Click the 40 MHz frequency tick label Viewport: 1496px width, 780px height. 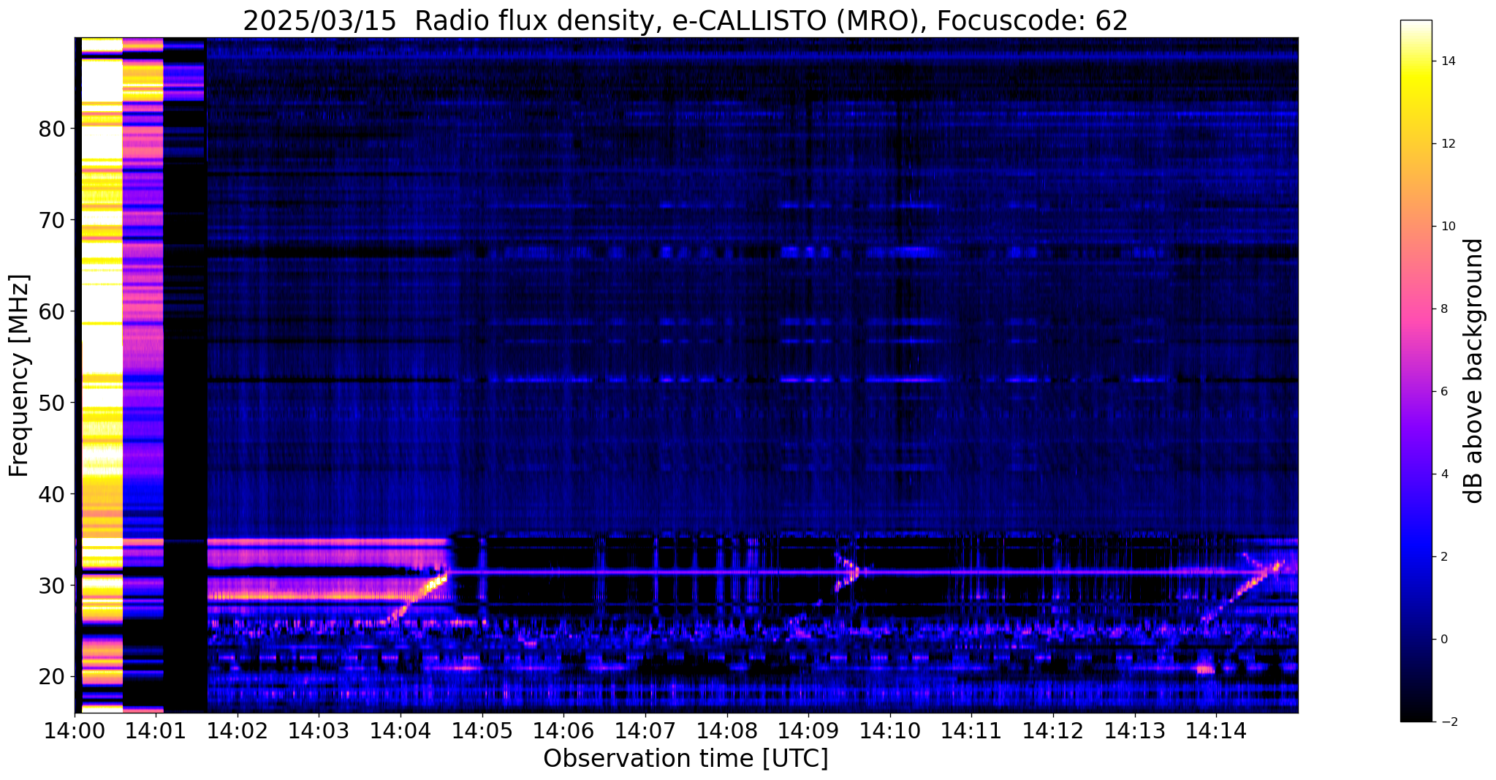tap(52, 494)
